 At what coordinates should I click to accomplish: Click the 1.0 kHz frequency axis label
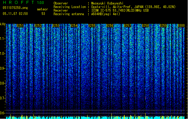click(x=2, y=54)
